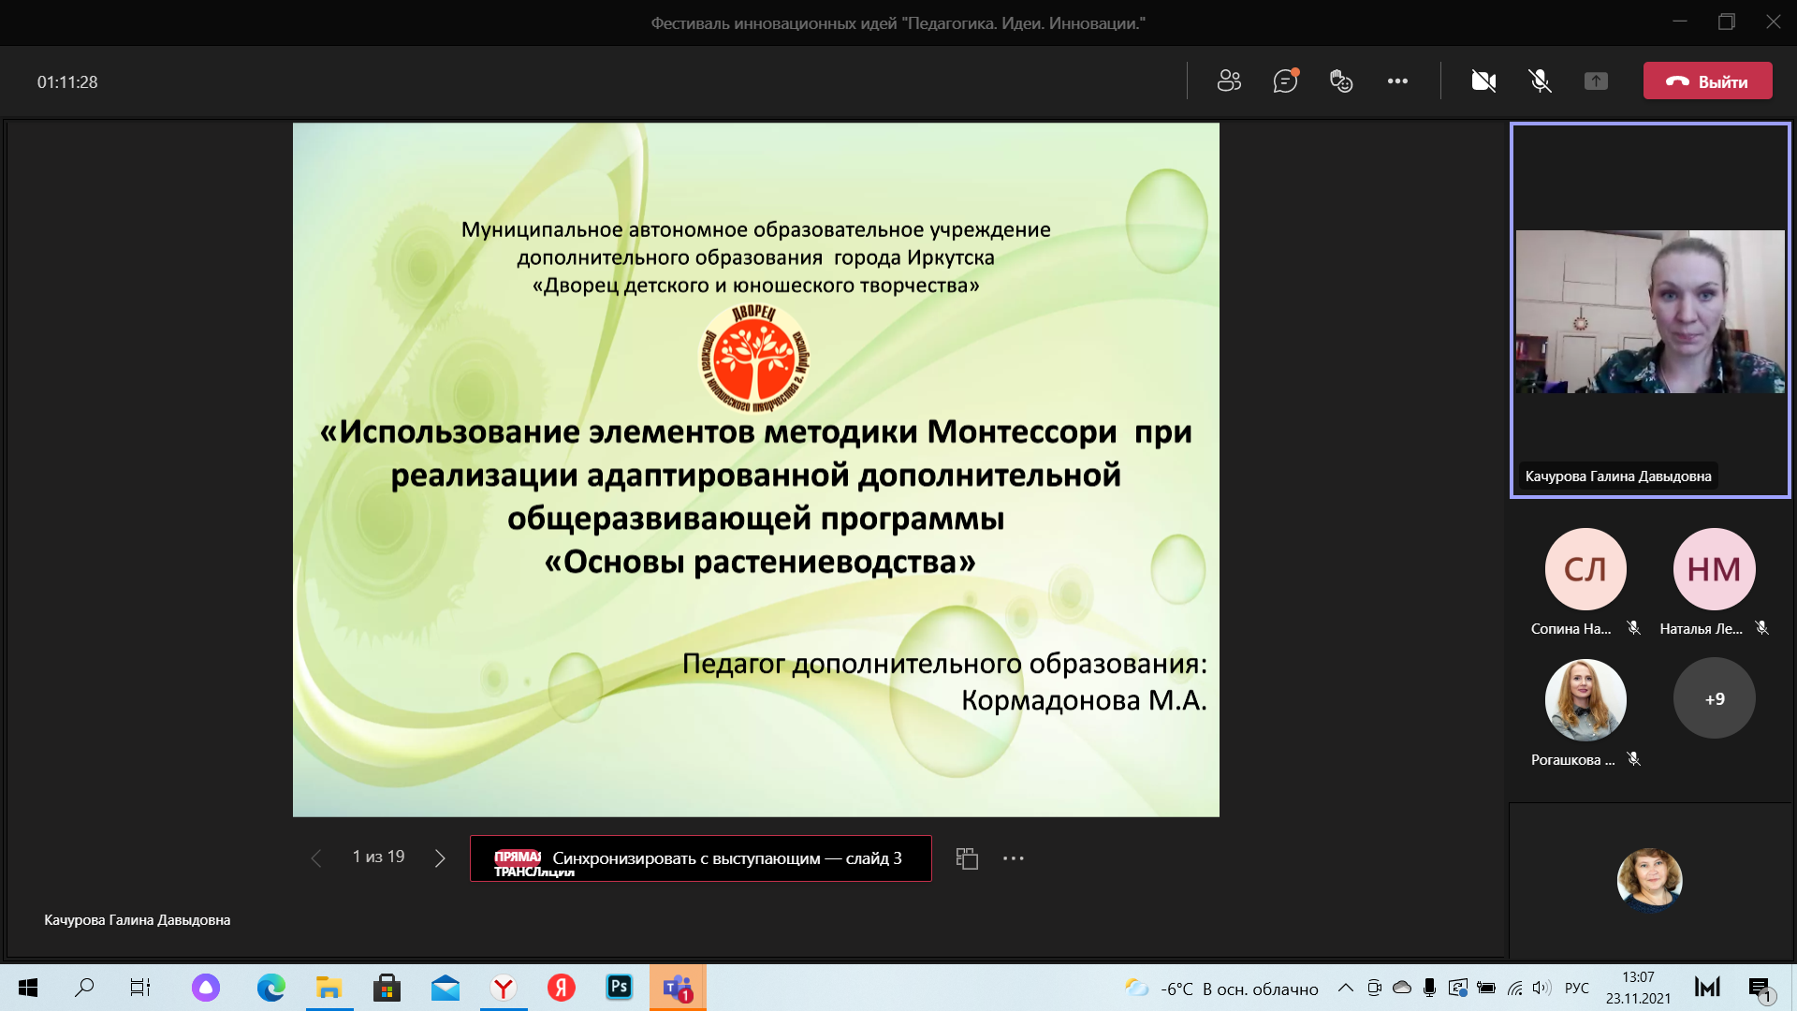Sync with presenter at slide 3
1797x1011 pixels.
click(x=700, y=858)
